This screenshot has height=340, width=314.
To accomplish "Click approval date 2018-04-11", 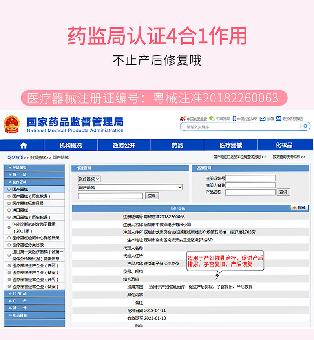I will coord(155,311).
